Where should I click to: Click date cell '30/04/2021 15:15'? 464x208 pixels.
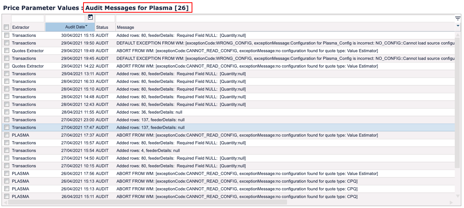point(78,35)
